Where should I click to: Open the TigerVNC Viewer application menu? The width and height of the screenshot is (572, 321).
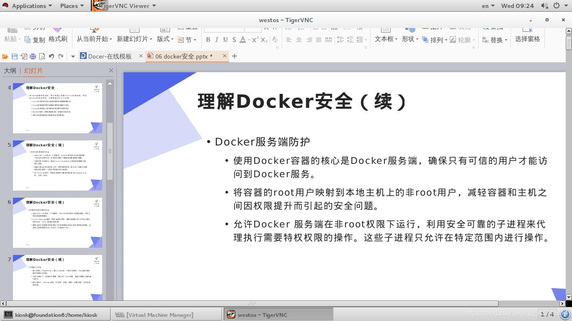(124, 6)
